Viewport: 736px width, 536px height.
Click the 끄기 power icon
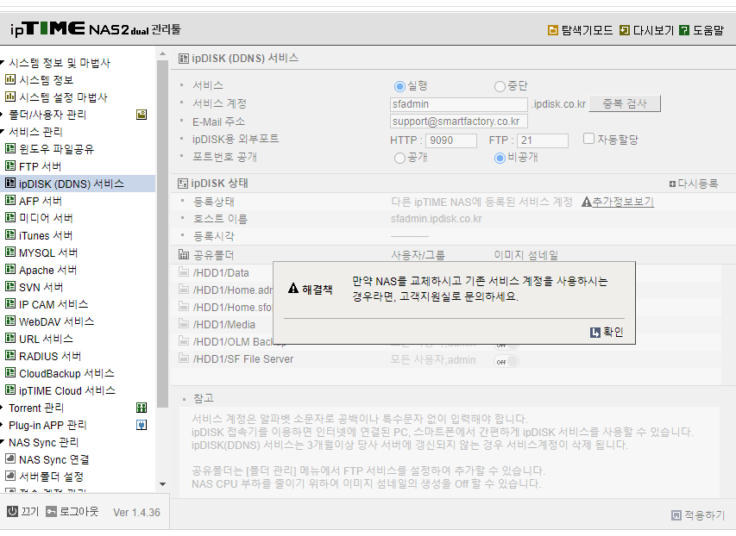click(x=12, y=512)
